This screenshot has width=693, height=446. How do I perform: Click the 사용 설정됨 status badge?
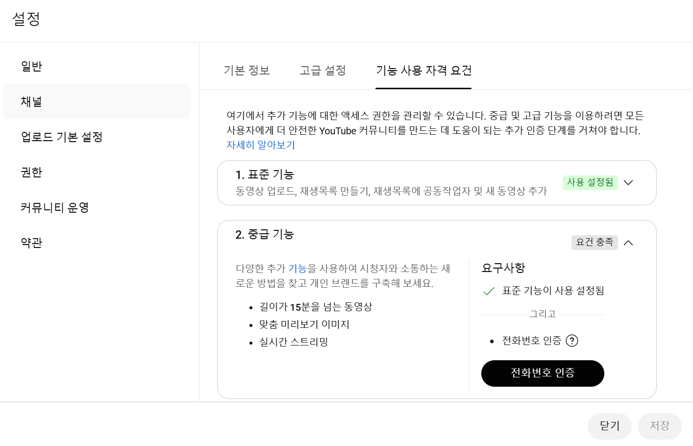coord(590,182)
